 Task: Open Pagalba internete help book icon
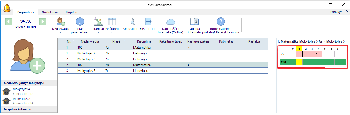click(x=194, y=22)
